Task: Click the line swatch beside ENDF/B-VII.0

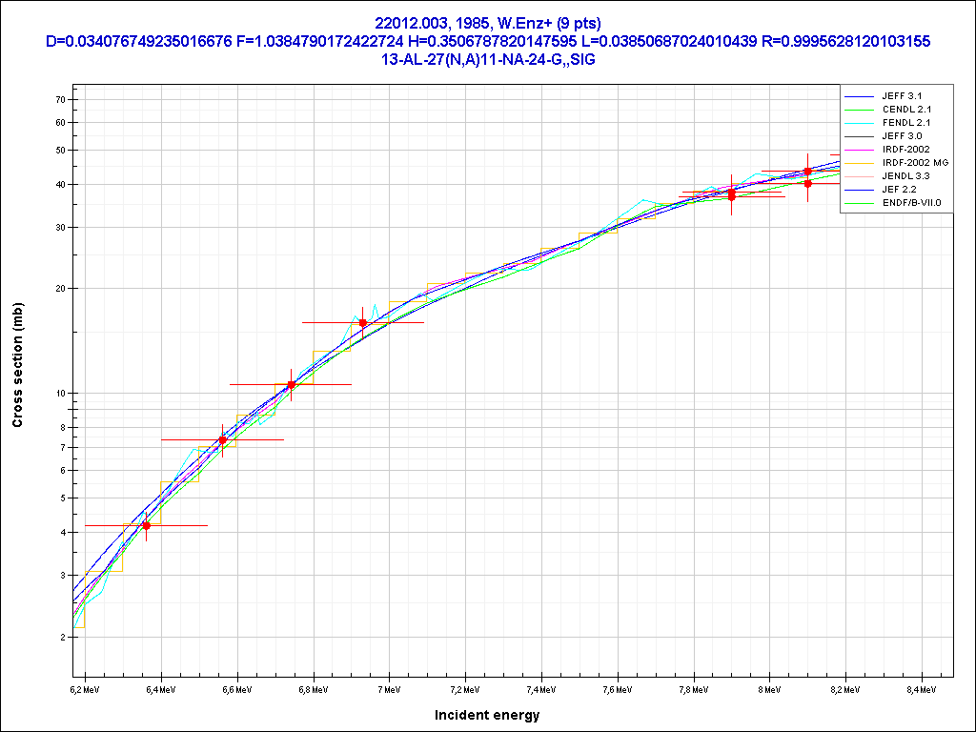Action: [x=859, y=203]
